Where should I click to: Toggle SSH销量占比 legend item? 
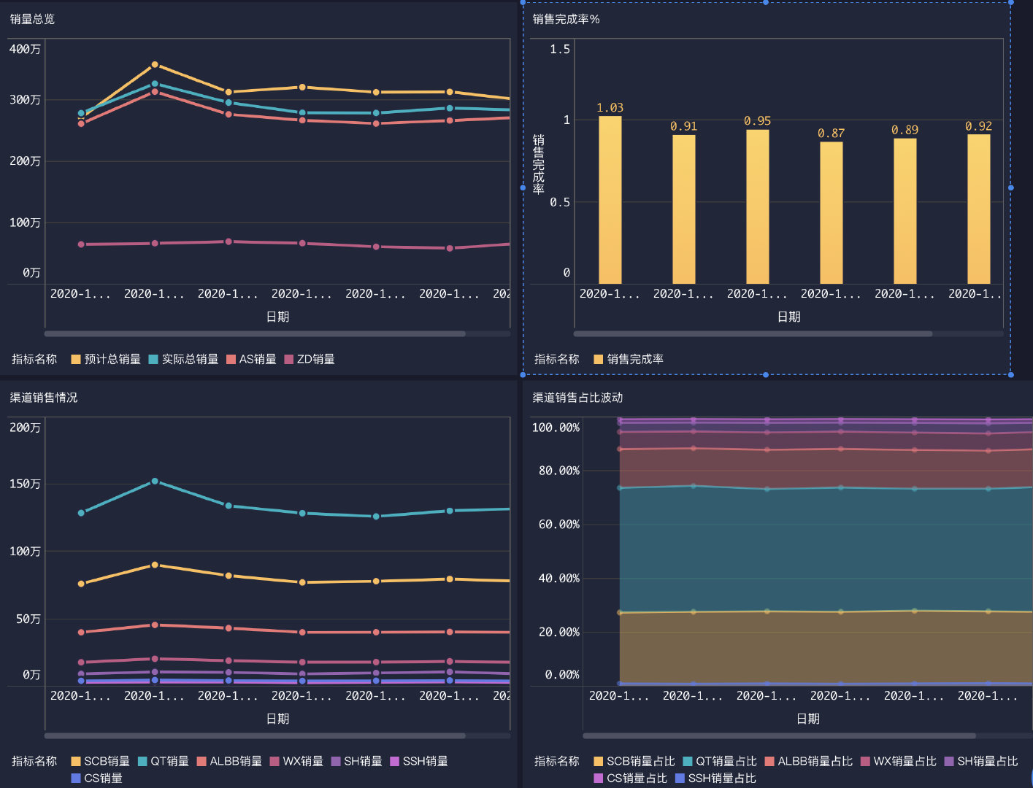(715, 778)
